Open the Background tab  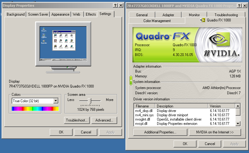point(16,14)
